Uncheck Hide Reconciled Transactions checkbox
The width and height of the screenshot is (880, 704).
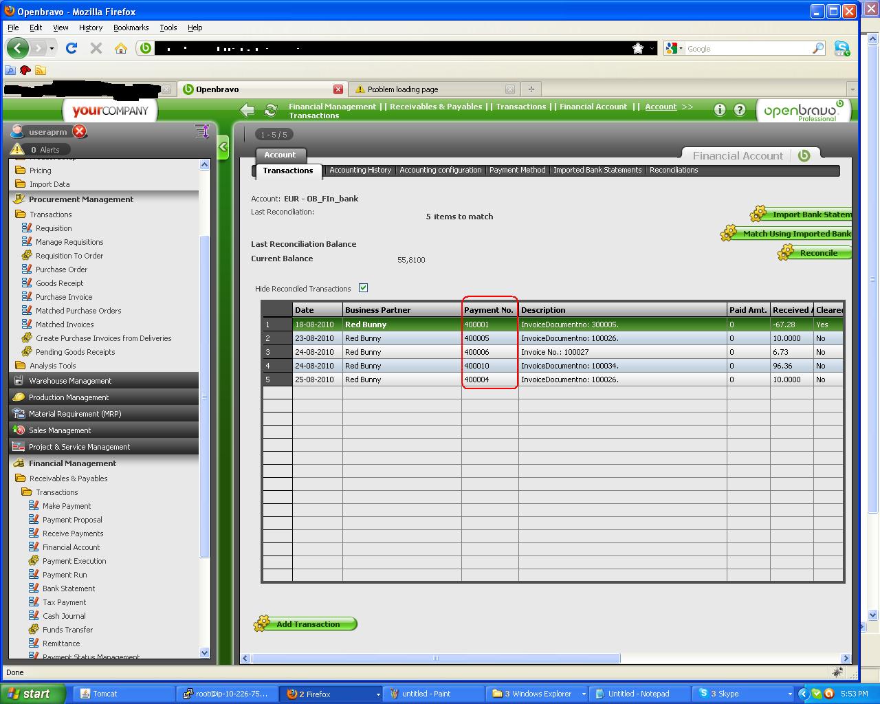click(x=364, y=288)
